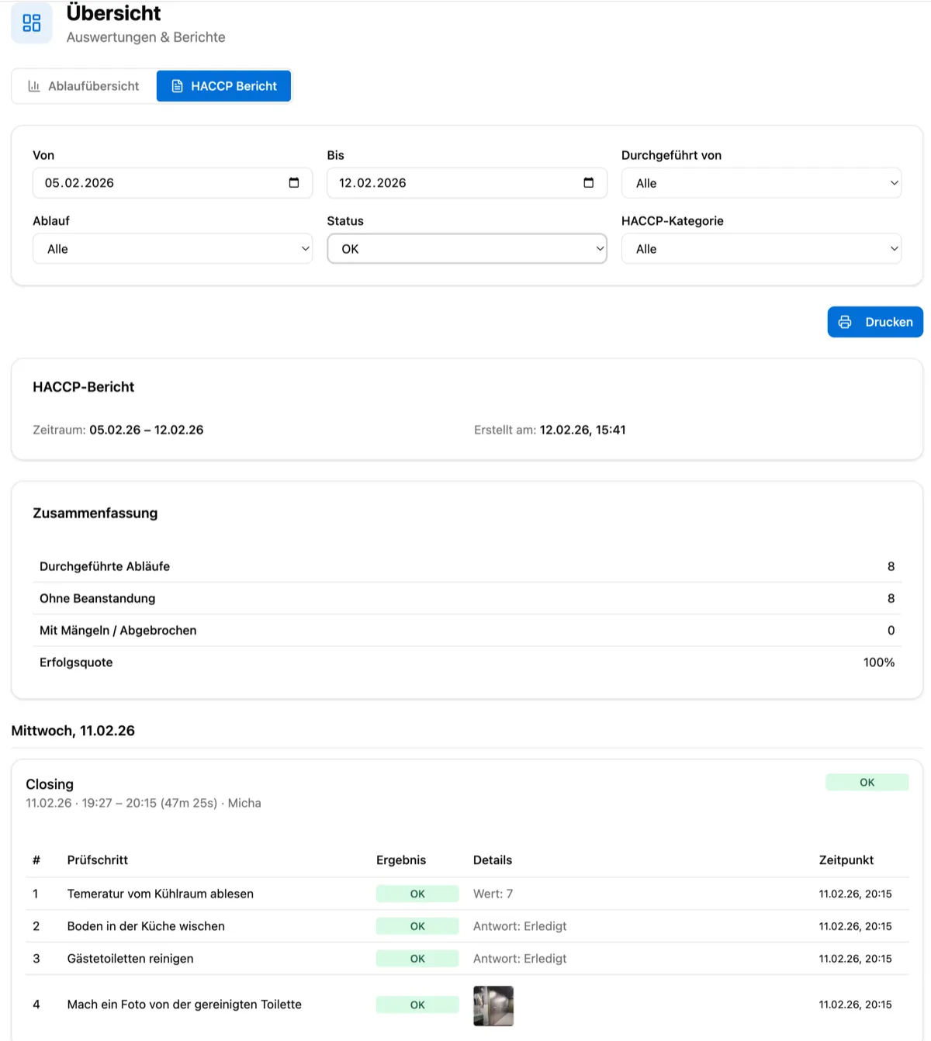Open the Durchgeführt von dropdown
The height and width of the screenshot is (1041, 931).
[x=761, y=183]
